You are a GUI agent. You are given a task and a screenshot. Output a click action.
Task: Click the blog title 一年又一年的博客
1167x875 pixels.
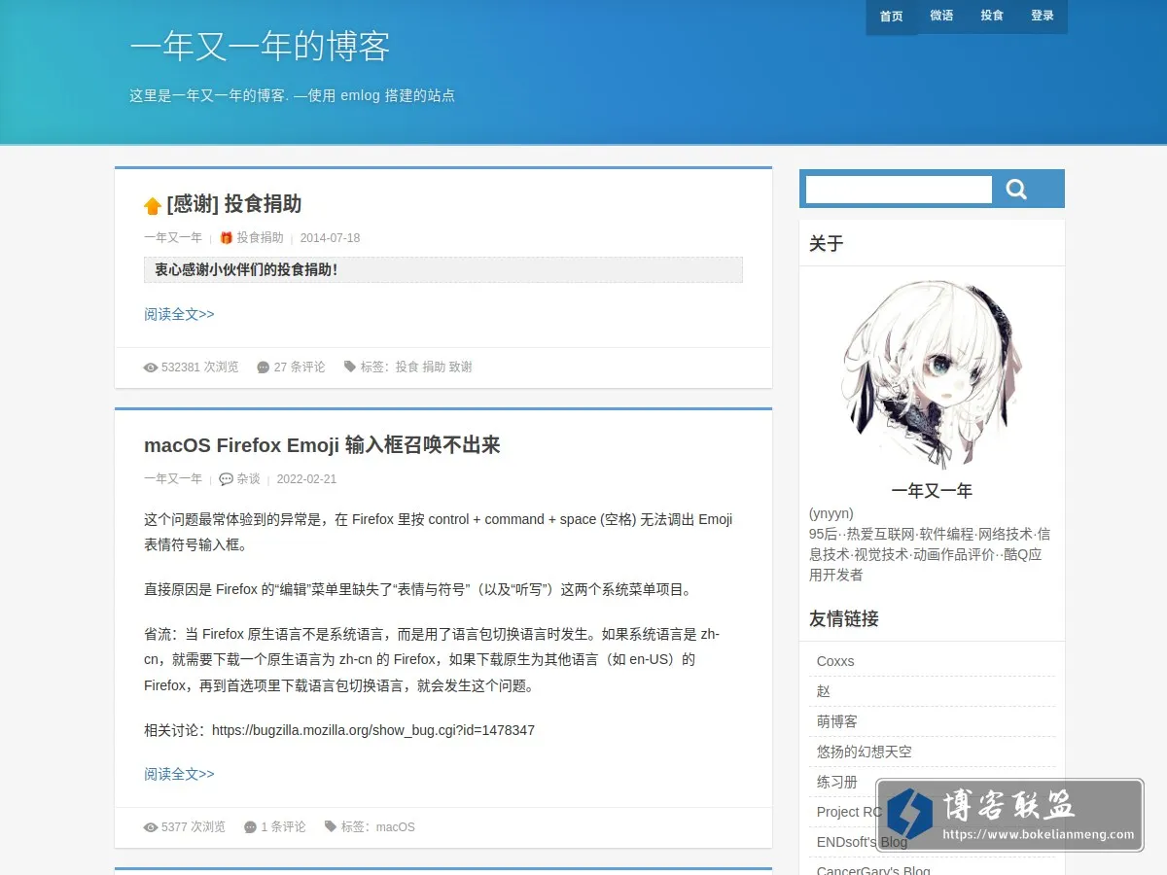click(x=260, y=47)
